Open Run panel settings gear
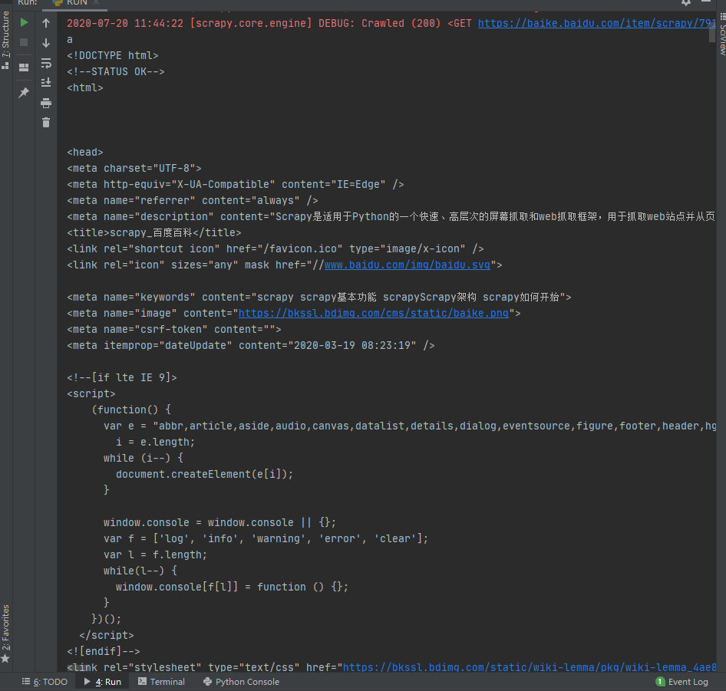The height and width of the screenshot is (691, 726). pyautogui.click(x=686, y=2)
